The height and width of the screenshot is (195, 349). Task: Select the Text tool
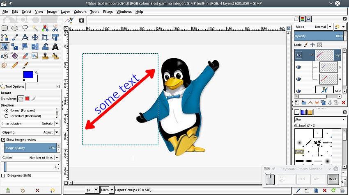pyautogui.click(x=55, y=47)
